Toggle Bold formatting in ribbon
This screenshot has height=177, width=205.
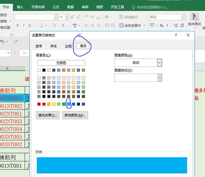tap(18, 25)
